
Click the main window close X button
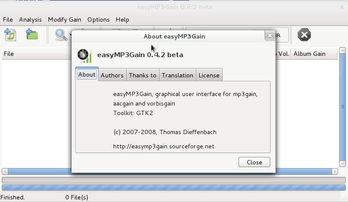pyautogui.click(x=342, y=7)
